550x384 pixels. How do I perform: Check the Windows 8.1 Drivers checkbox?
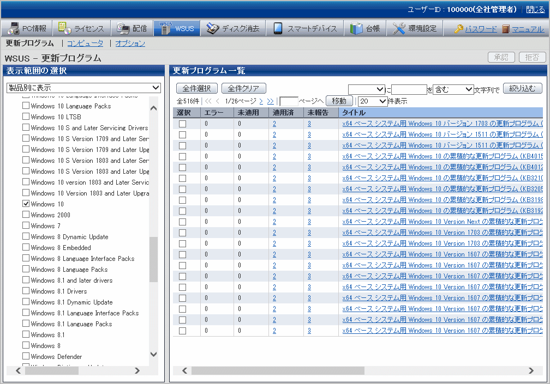tap(26, 291)
